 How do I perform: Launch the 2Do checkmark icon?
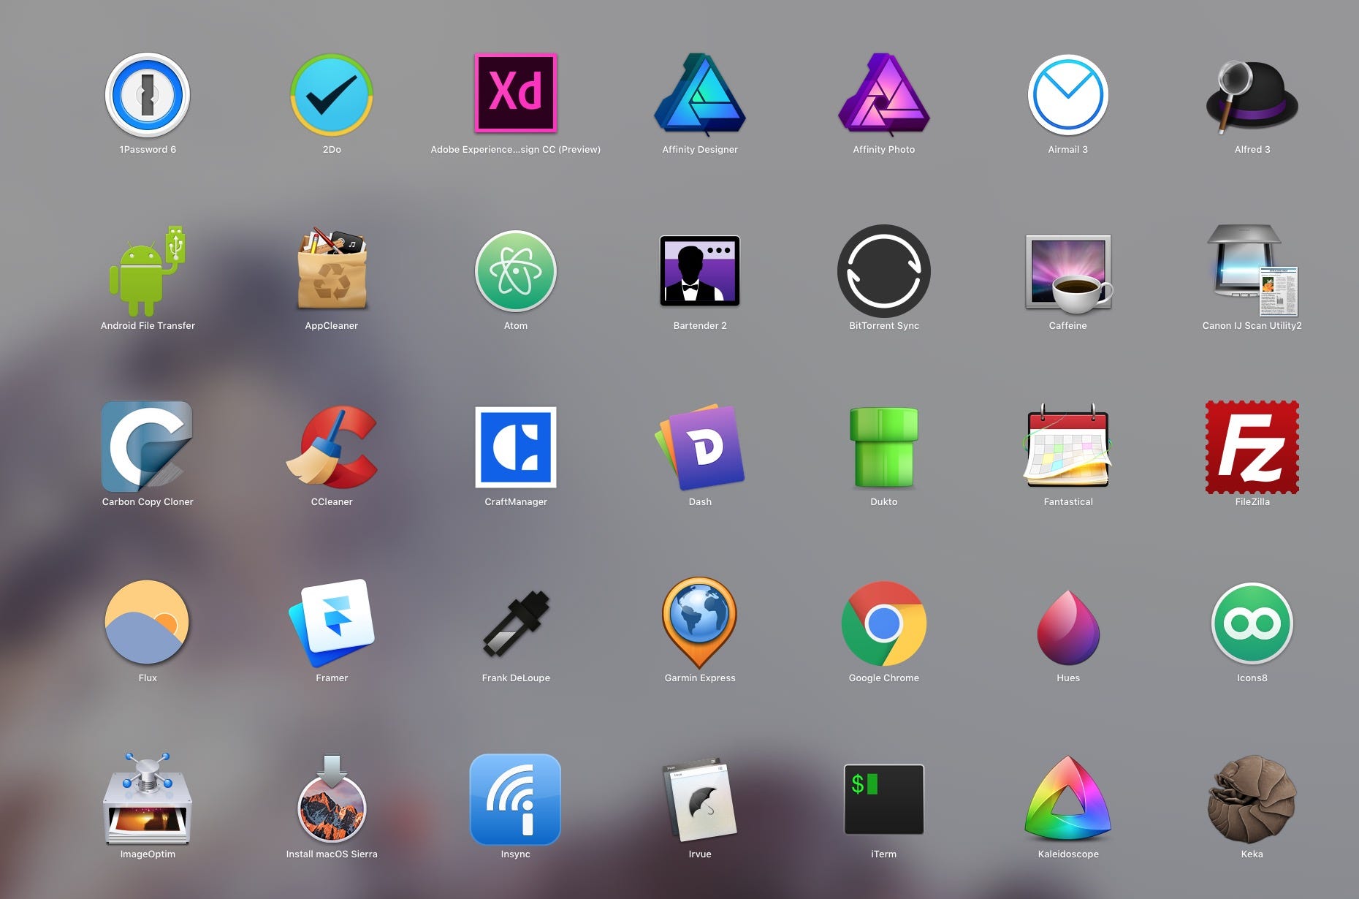click(332, 95)
